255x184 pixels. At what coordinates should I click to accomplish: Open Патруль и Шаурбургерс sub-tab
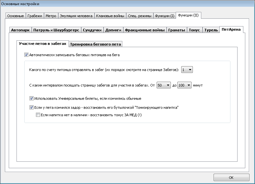[56, 30]
